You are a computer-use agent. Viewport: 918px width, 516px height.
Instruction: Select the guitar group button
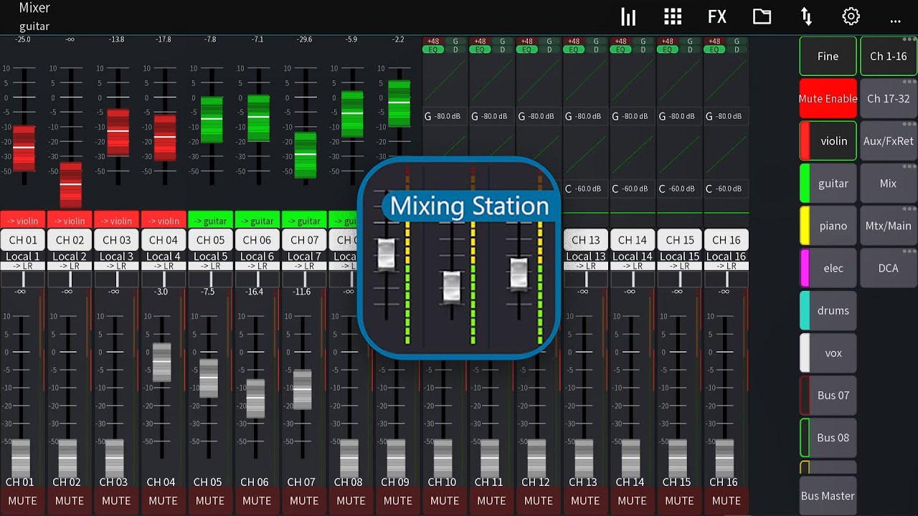pos(828,183)
